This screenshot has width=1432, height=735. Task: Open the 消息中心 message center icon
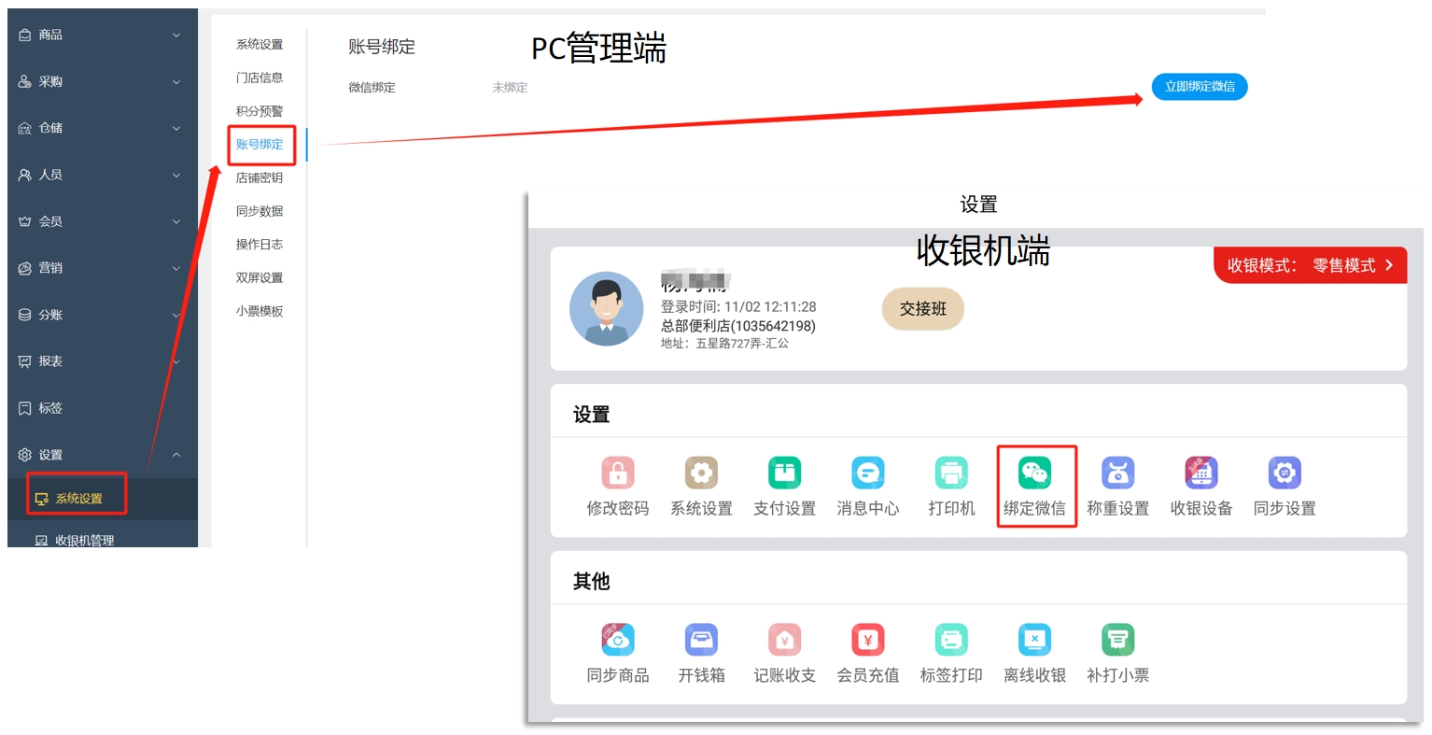pyautogui.click(x=867, y=474)
